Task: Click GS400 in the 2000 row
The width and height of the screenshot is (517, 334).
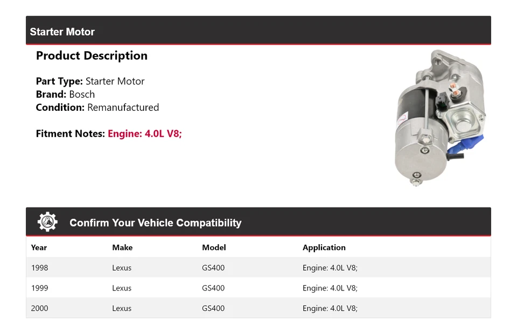Action: coord(213,308)
